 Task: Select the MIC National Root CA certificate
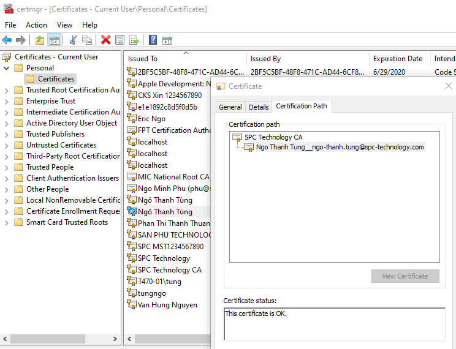coord(173,177)
